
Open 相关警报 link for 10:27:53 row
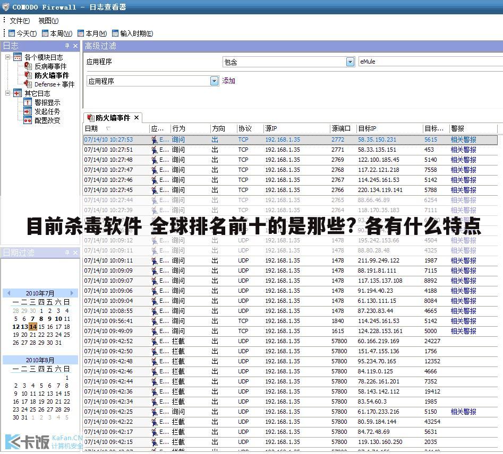pos(463,139)
